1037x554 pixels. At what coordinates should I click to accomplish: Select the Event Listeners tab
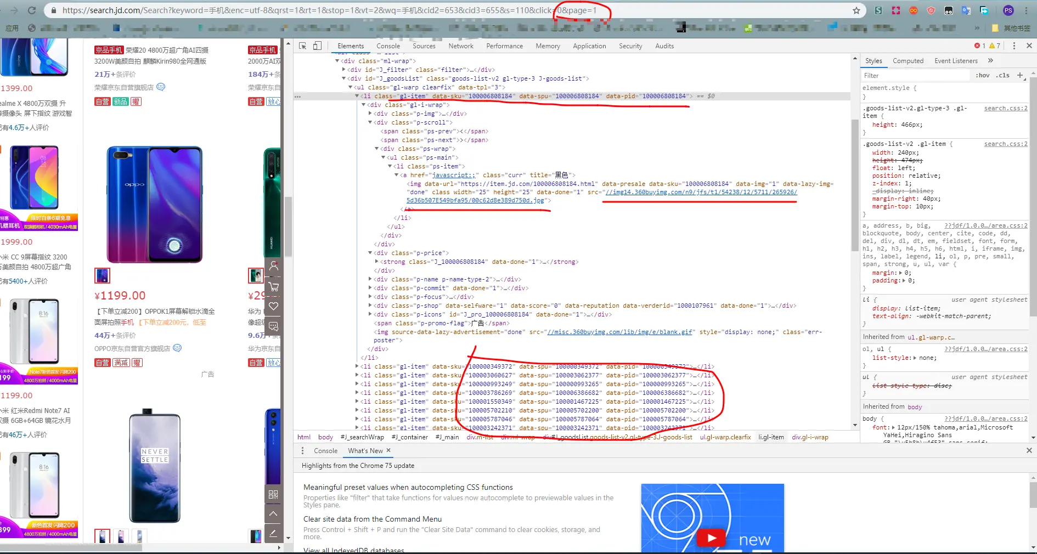click(956, 61)
